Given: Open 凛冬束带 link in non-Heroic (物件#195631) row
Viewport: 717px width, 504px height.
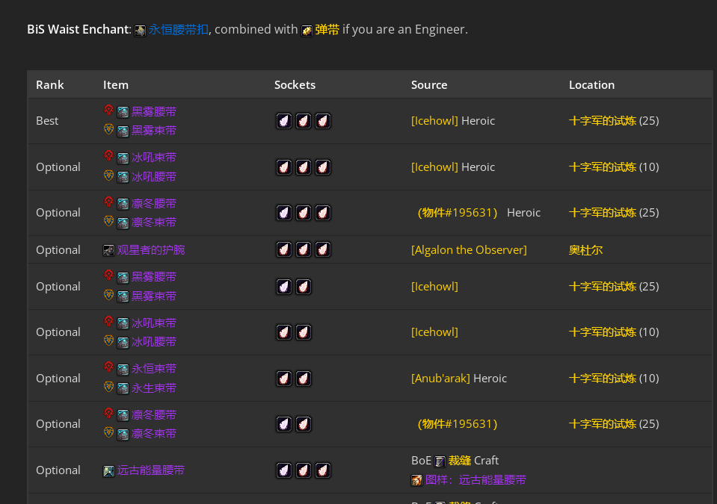Looking at the screenshot, I should click(x=154, y=434).
